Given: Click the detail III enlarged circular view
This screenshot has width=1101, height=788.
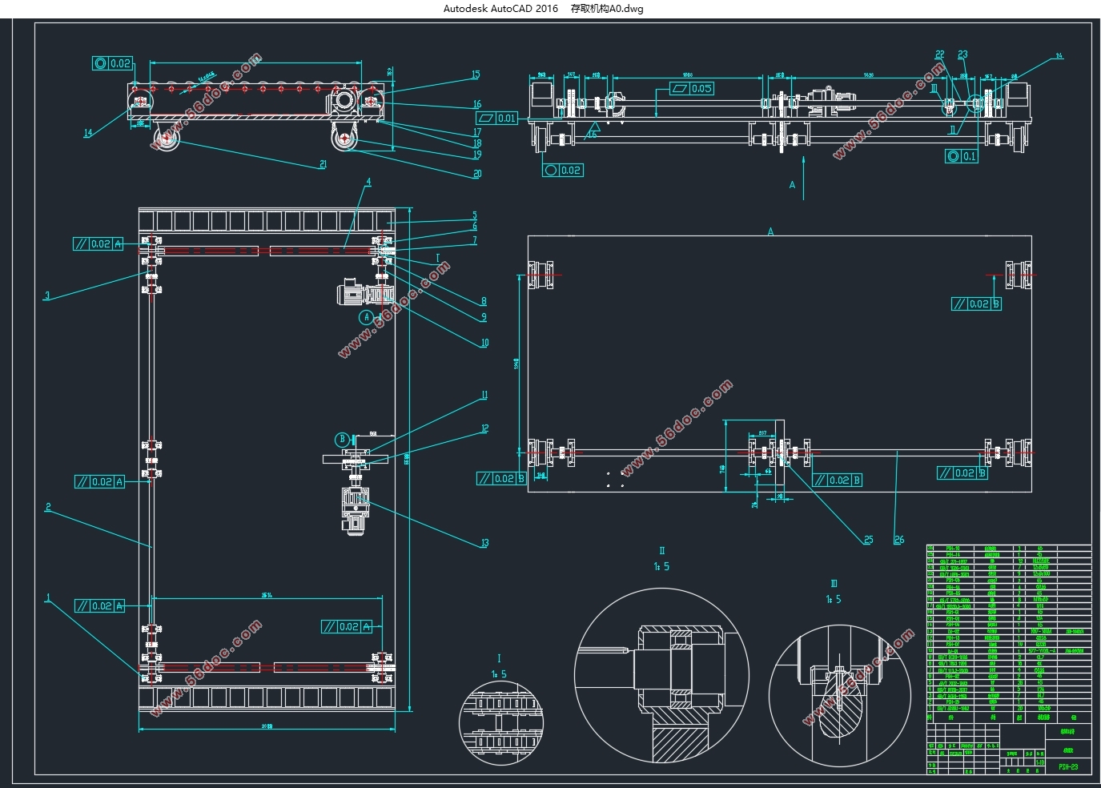Looking at the screenshot, I should coord(840,696).
